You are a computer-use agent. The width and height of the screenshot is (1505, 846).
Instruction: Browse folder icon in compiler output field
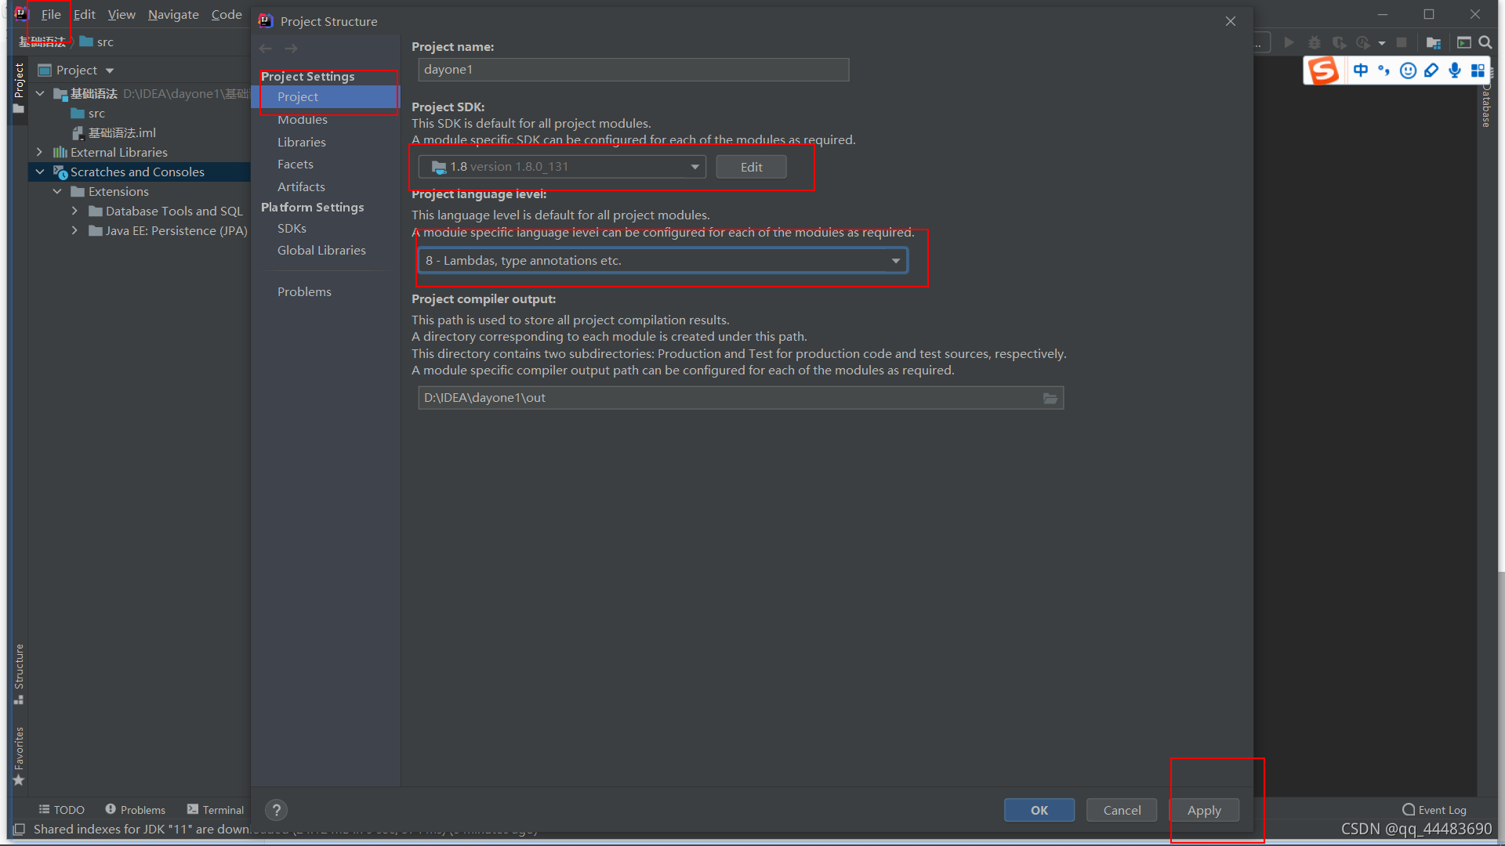[1050, 398]
